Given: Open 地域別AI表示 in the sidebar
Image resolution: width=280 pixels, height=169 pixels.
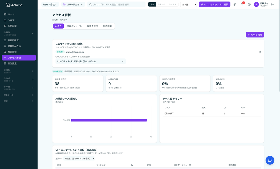Looking at the screenshot, I should [19, 46].
